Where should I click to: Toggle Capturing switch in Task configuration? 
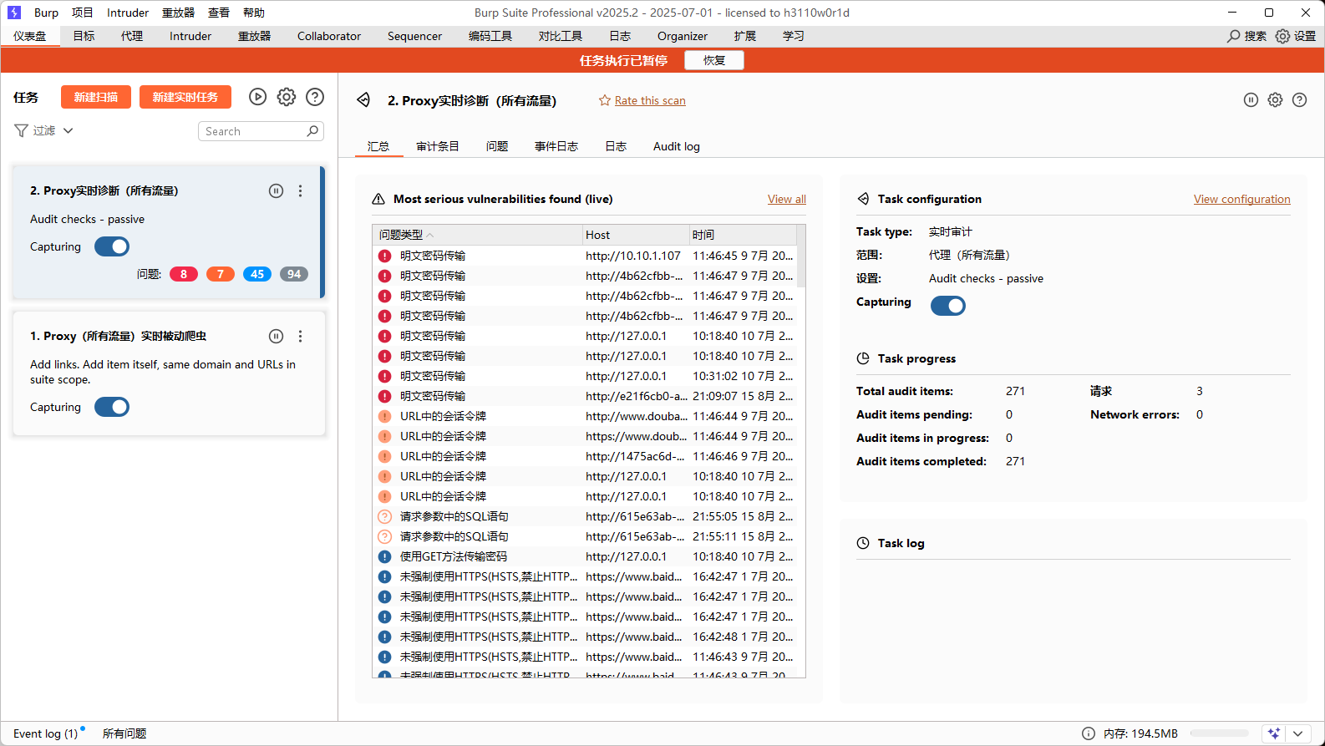click(x=948, y=306)
